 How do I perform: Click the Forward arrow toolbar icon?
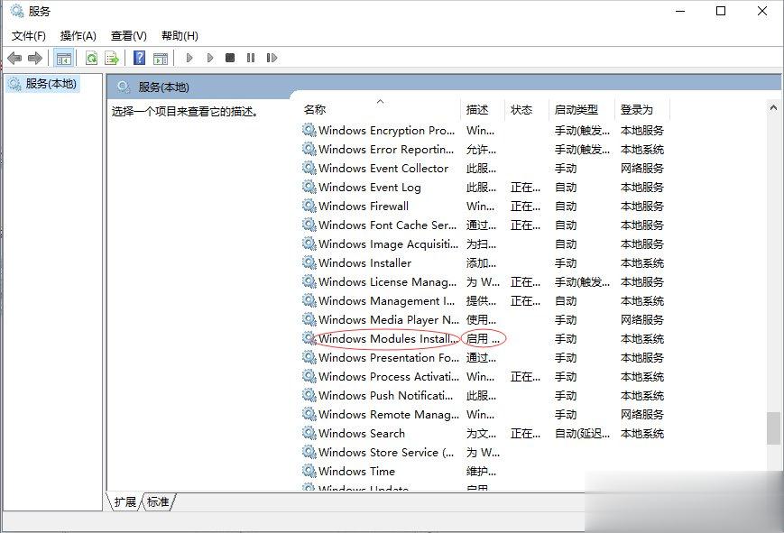point(35,58)
